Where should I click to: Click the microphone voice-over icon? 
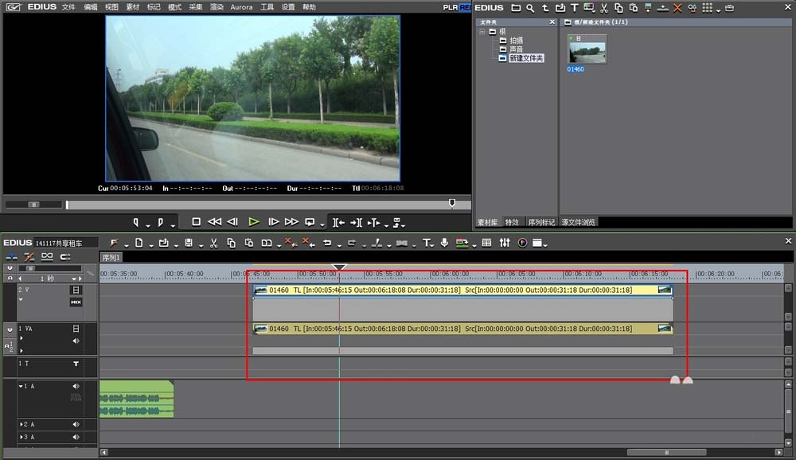(444, 243)
